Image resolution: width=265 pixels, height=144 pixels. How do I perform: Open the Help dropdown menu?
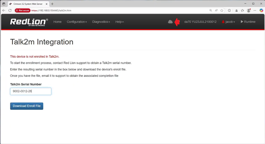pyautogui.click(x=119, y=22)
